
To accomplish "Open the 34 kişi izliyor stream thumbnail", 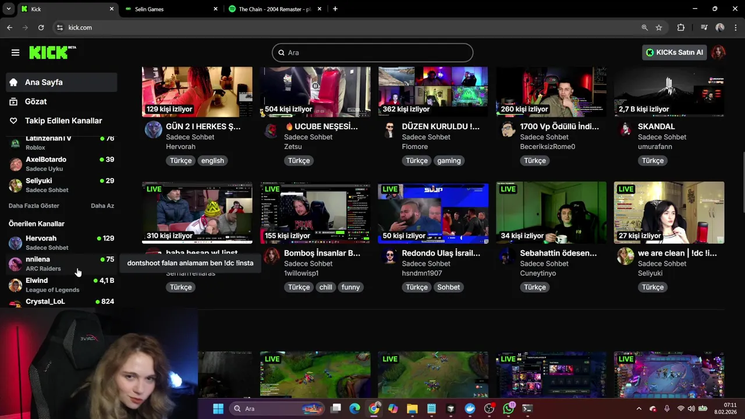I will (551, 212).
